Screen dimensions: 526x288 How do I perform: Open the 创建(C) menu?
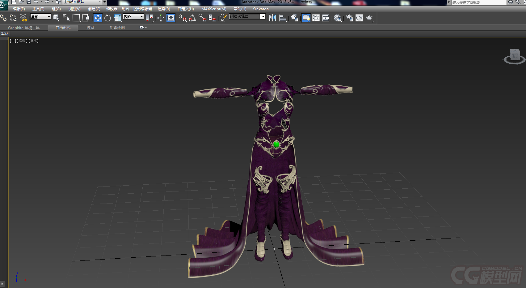[94, 9]
